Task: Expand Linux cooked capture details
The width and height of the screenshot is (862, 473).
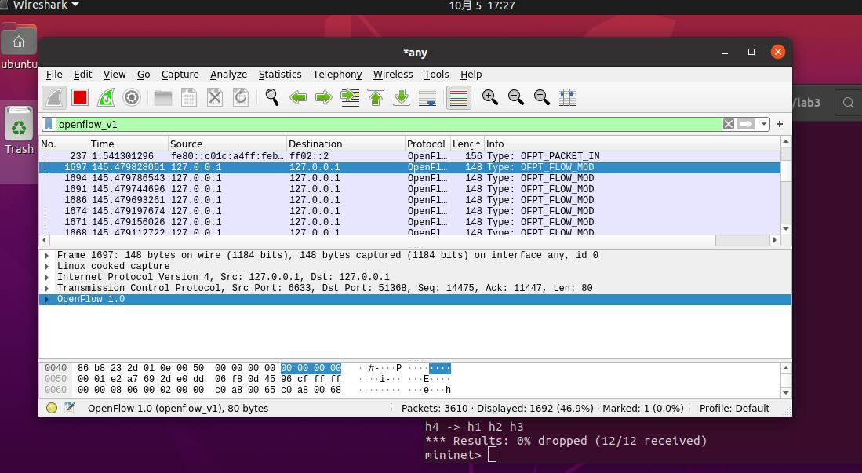Action: [x=47, y=266]
